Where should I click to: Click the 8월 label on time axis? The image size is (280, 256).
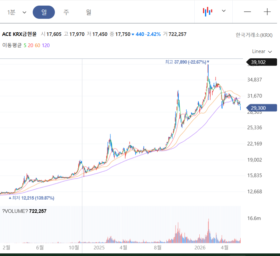pyautogui.click(x=158, y=247)
